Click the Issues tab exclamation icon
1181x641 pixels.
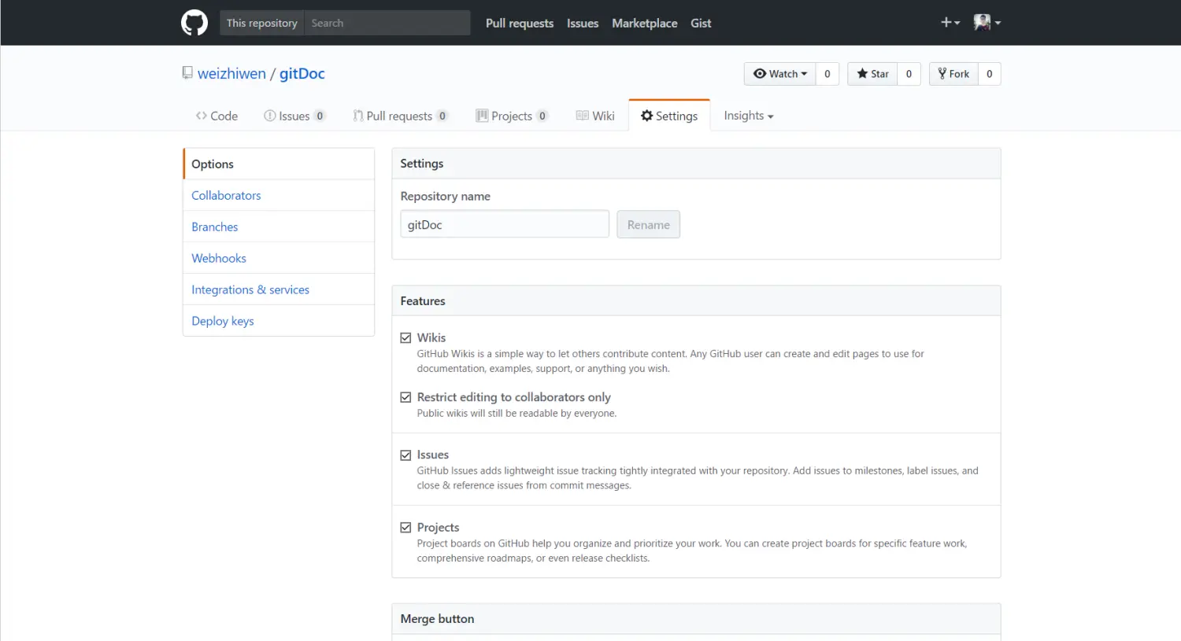coord(270,116)
